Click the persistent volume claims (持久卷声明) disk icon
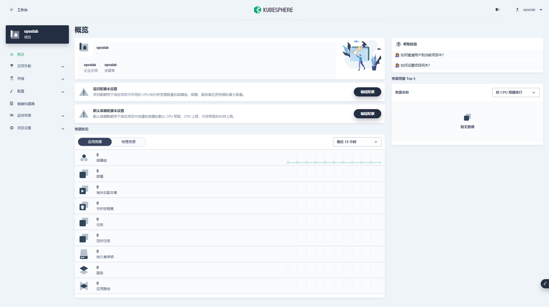549x307 pixels. [84, 254]
